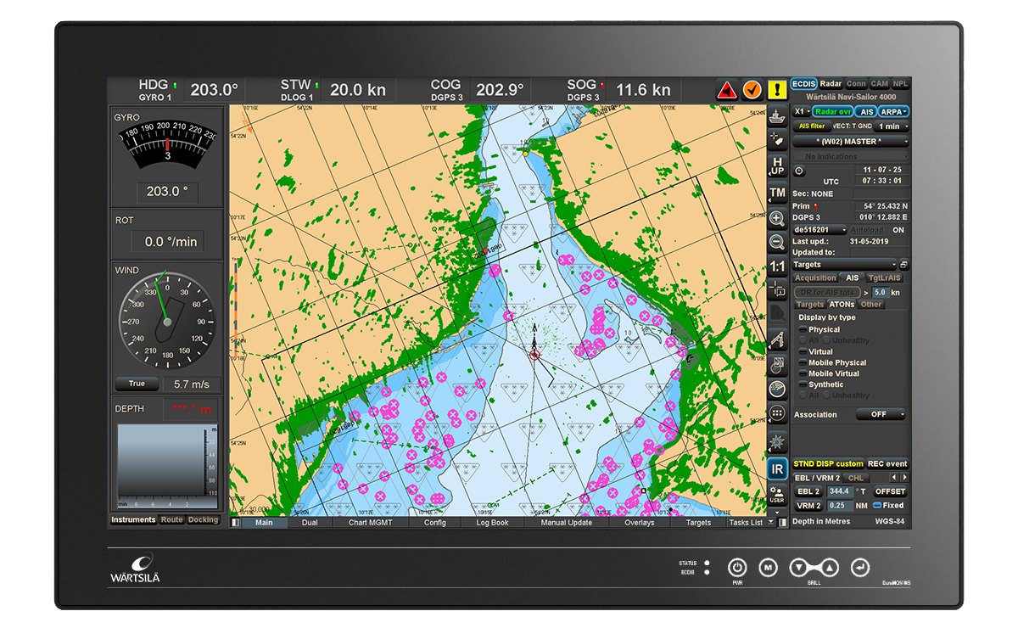Click the OFFSET button
Image resolution: width=1018 pixels, height=628 pixels.
point(890,491)
